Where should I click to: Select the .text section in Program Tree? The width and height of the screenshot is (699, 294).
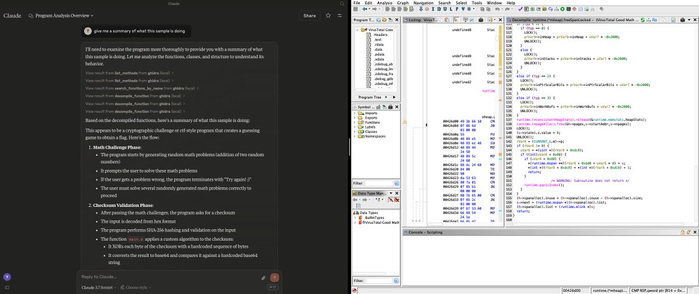pyautogui.click(x=377, y=40)
